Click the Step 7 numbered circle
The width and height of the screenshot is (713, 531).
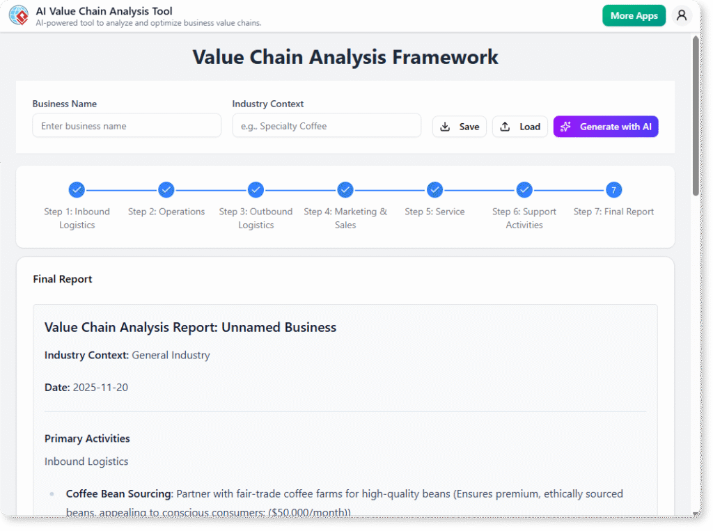(613, 189)
